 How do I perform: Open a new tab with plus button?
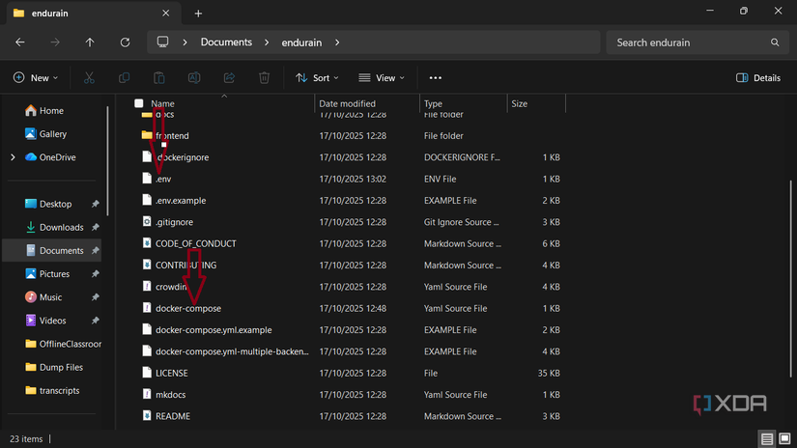(x=198, y=14)
